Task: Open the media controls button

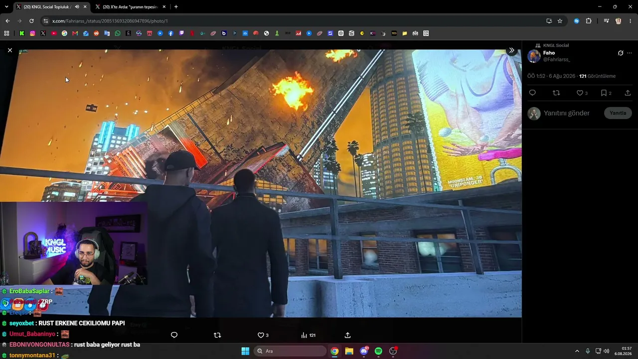Action: click(606, 21)
